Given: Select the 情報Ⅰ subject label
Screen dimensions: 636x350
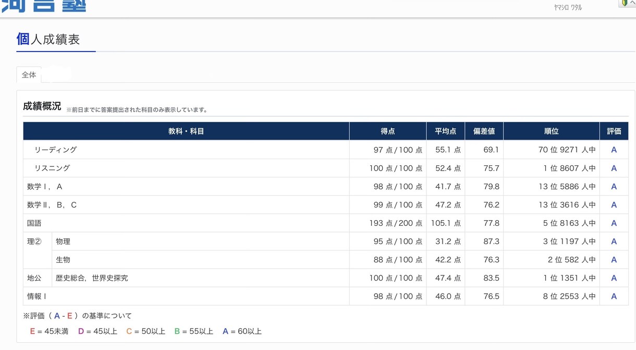Looking at the screenshot, I should click(36, 296).
